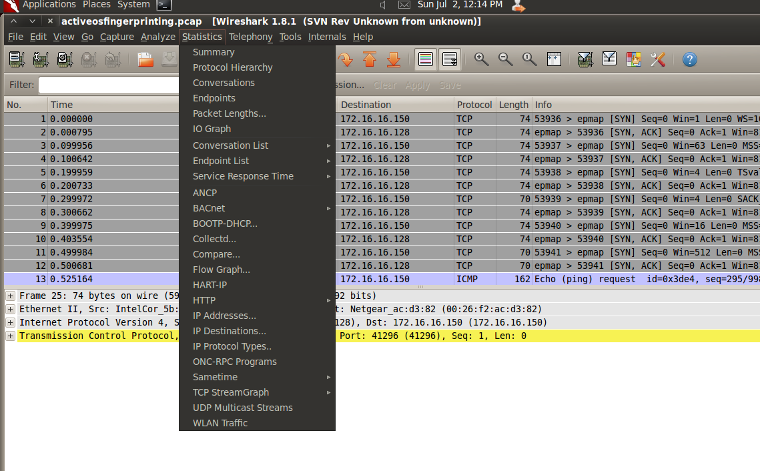Open the Capture menu
The image size is (760, 471).
[x=117, y=37]
